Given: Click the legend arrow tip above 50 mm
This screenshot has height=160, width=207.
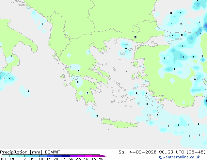Looking at the screenshot, I should 104,156.
